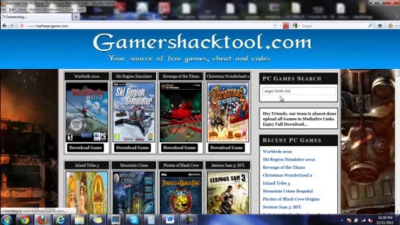The height and width of the screenshot is (225, 400).
Task: Click the Ski Region Simulator title header
Action: point(134,76)
